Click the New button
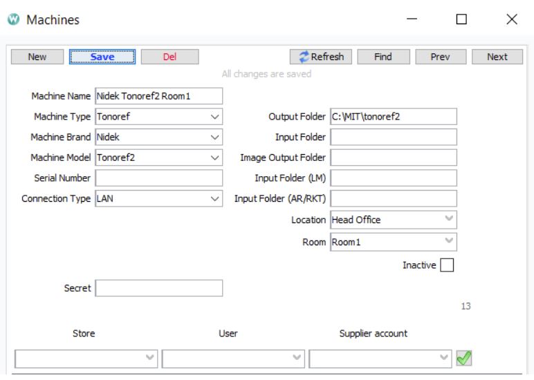Screen dimensions: 534x380 [37, 57]
